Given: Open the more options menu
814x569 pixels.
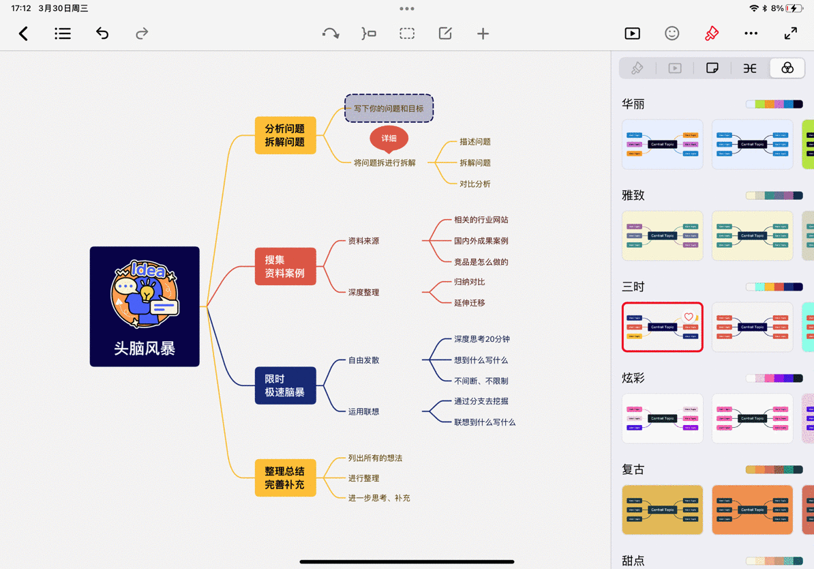Looking at the screenshot, I should click(751, 33).
